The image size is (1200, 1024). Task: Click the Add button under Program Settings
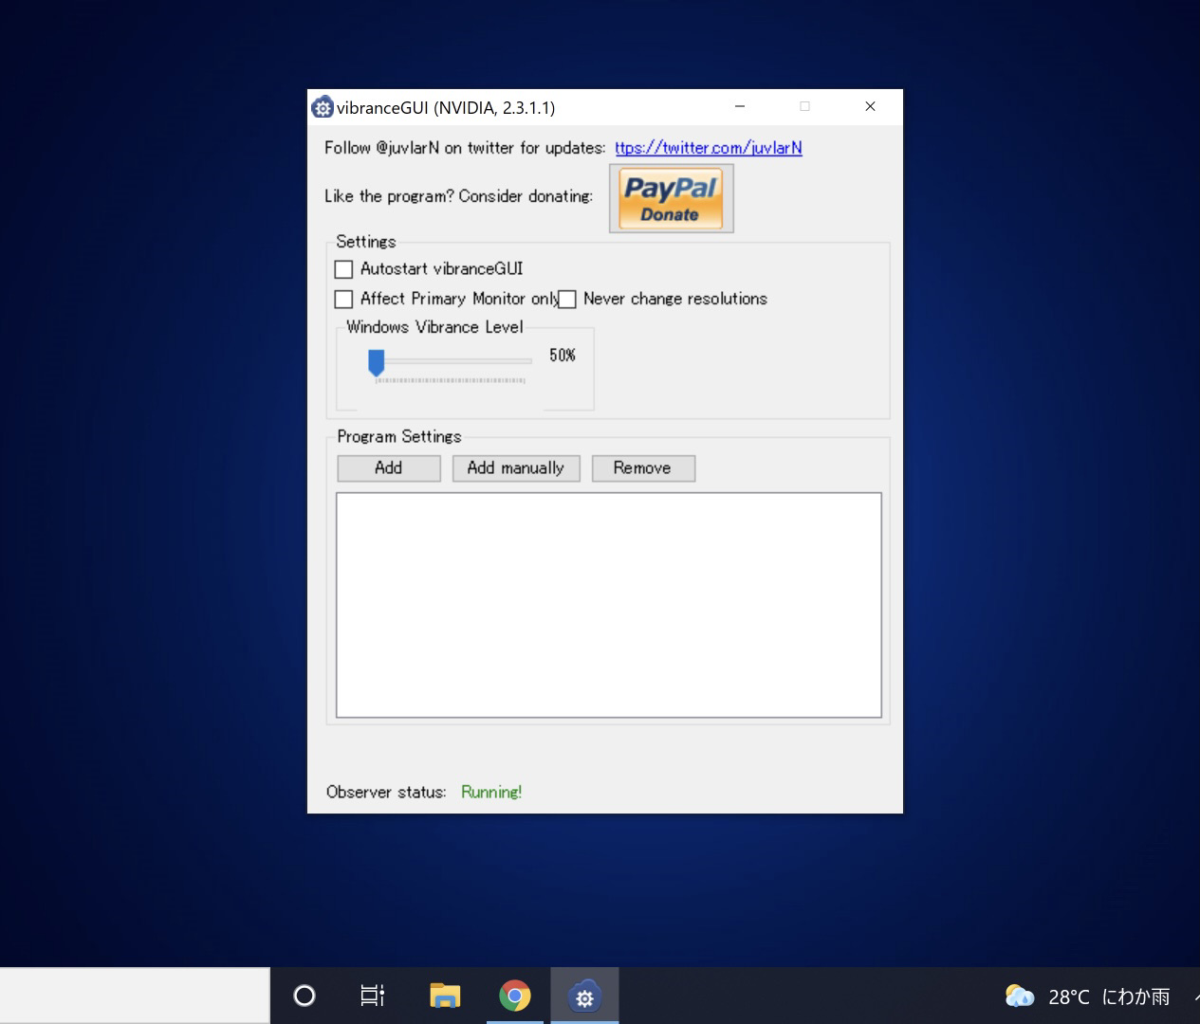[388, 467]
